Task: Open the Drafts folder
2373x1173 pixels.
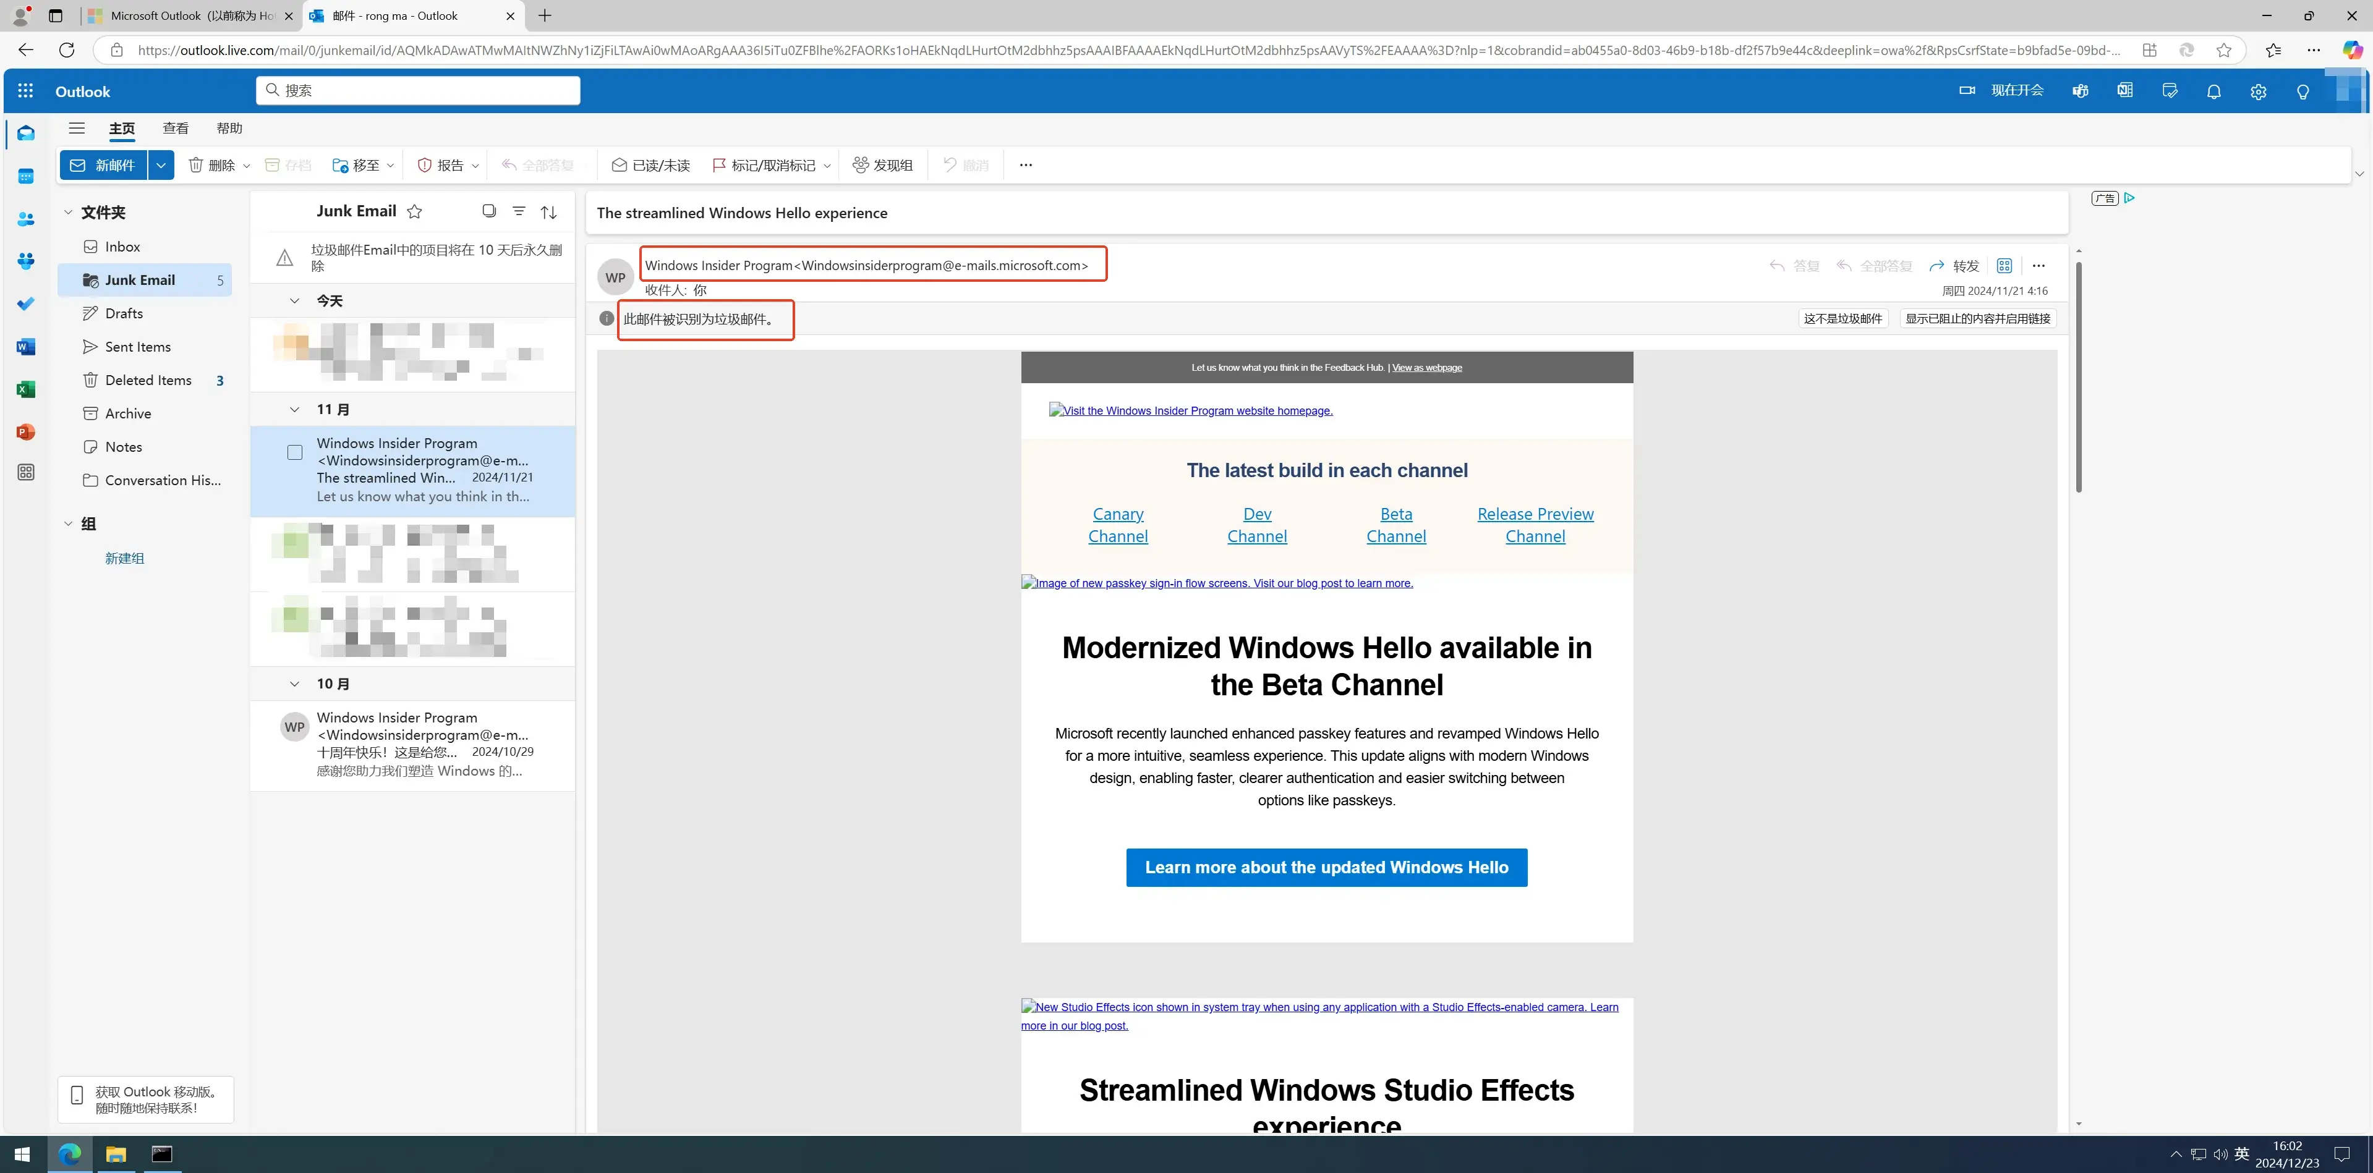Action: coord(145,313)
